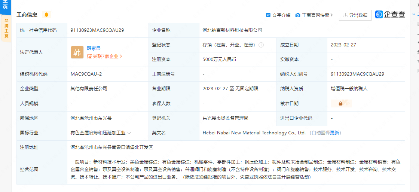Image resolution: width=419 pixels, height=192 pixels.
Task: Click the orange bell notification icon
Action: [46, 15]
